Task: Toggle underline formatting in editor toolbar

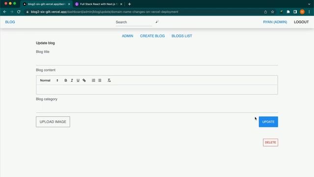Action: tap(78, 81)
